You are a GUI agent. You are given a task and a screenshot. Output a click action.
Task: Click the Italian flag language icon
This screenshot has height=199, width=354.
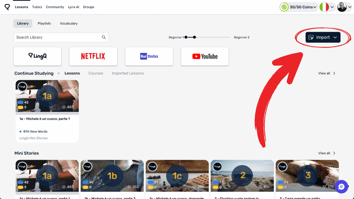click(x=324, y=7)
